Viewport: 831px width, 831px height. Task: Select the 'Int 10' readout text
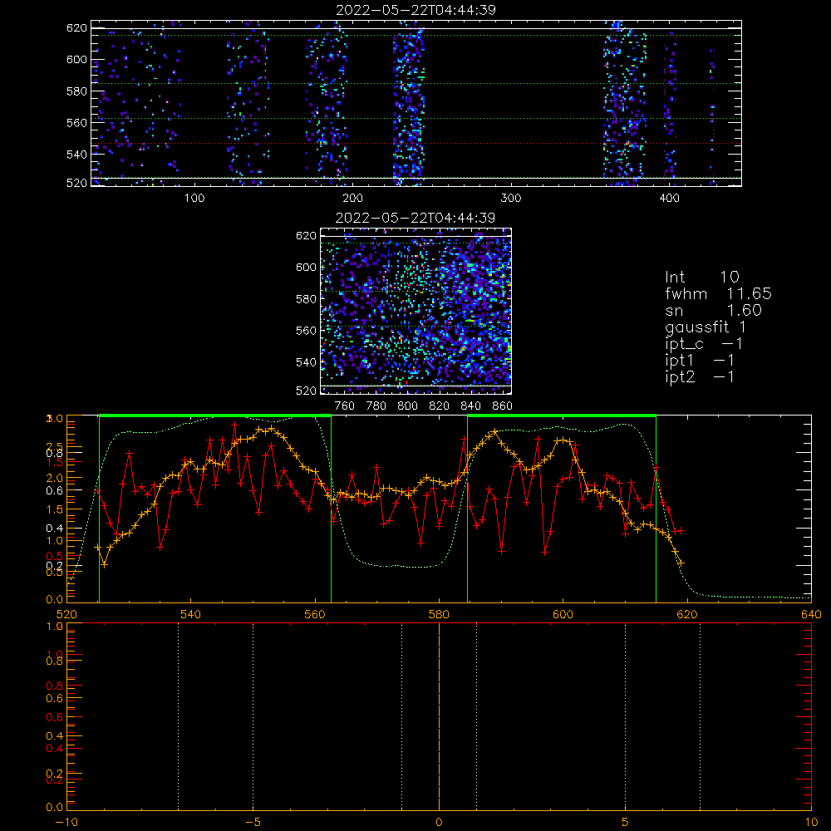[x=701, y=277]
